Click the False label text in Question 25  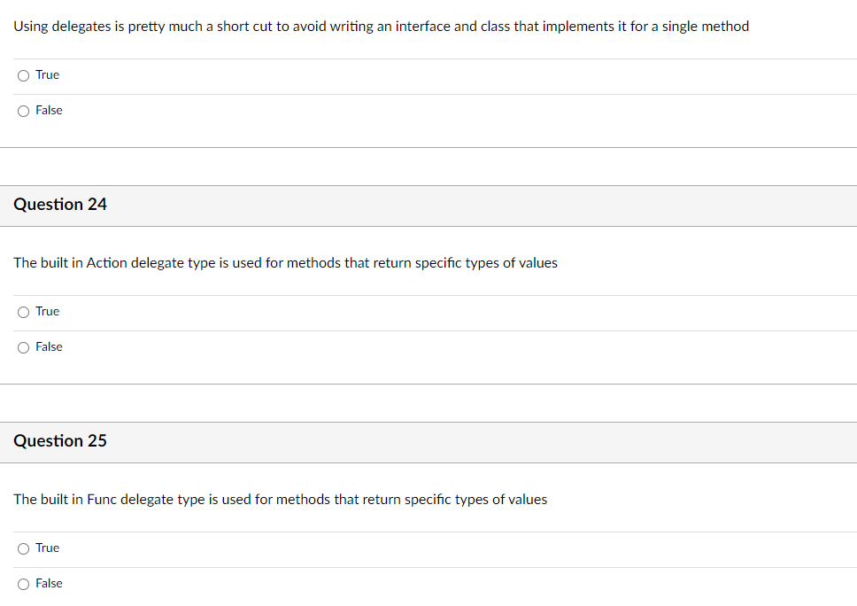point(50,583)
